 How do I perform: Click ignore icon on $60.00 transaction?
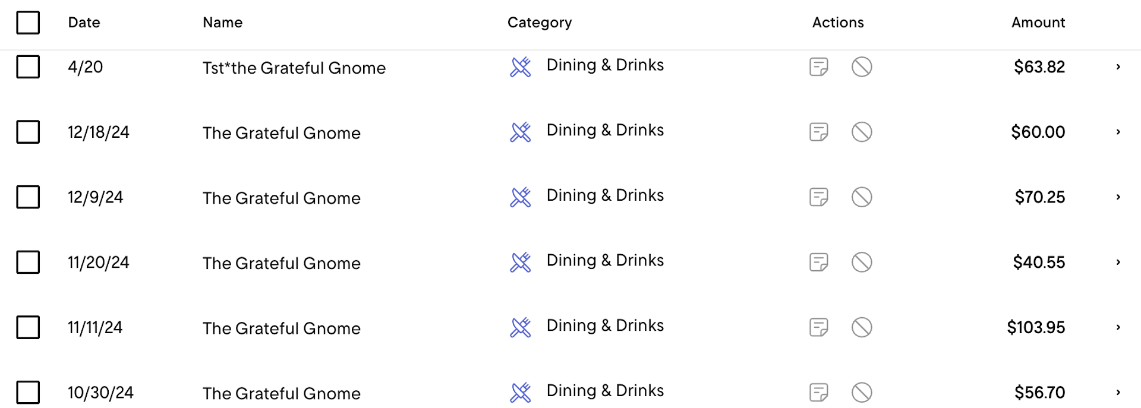pyautogui.click(x=861, y=132)
